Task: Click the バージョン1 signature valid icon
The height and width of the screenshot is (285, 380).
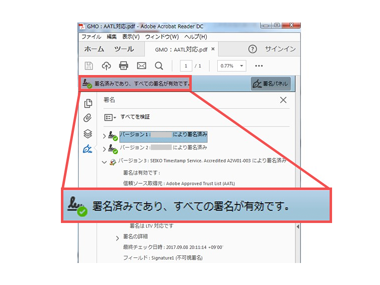Action: tap(113, 135)
